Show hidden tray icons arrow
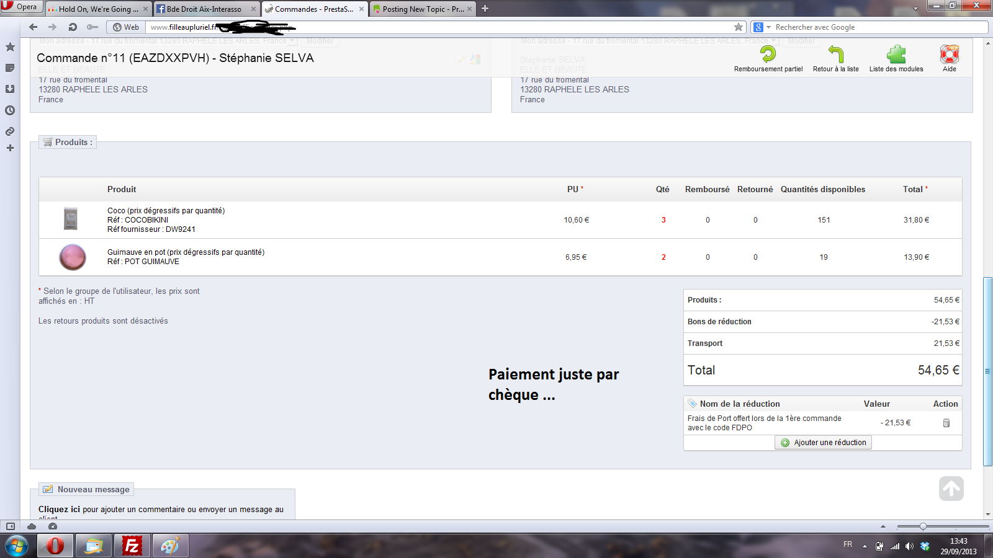 865,546
